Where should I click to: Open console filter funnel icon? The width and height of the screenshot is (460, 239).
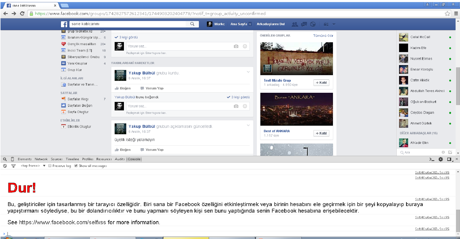[13, 166]
